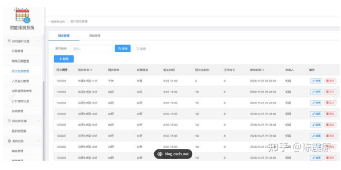Click the 重置 reset button

[x=141, y=48]
